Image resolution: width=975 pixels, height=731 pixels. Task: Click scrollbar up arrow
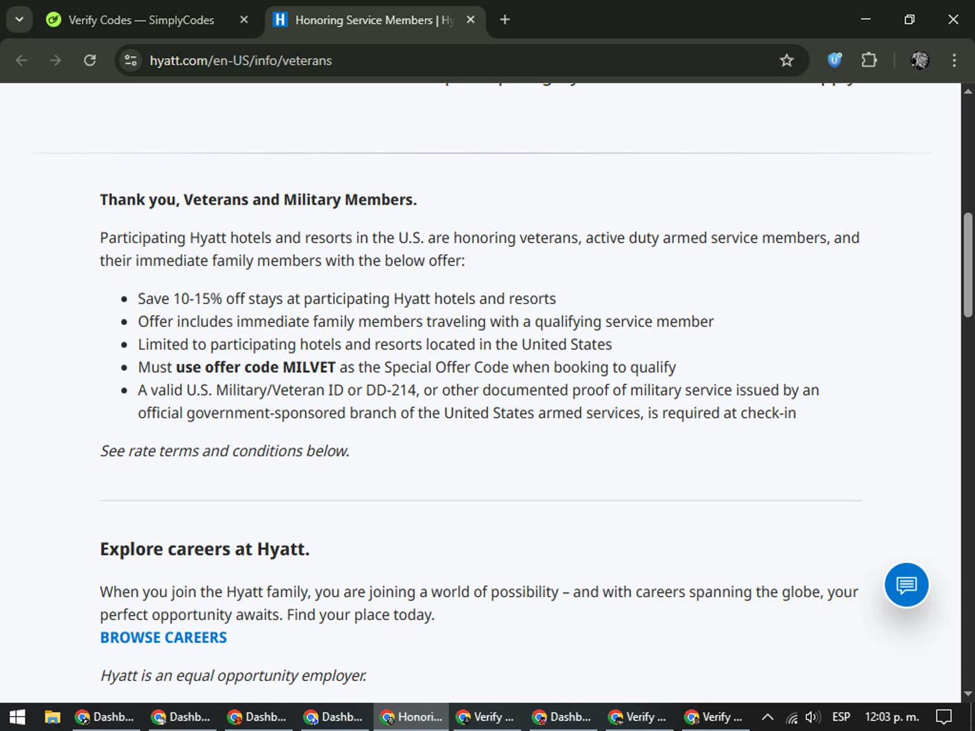[x=968, y=91]
